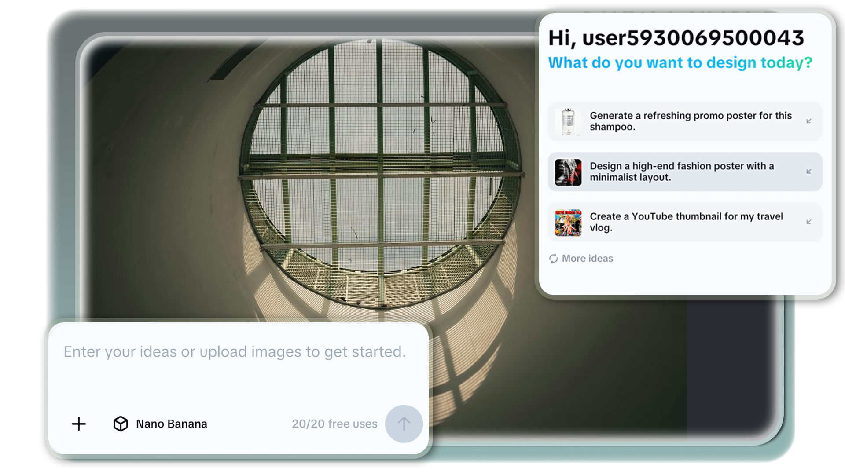The image size is (845, 475).
Task: Open the Nano Banana model selector
Action: pyautogui.click(x=171, y=424)
